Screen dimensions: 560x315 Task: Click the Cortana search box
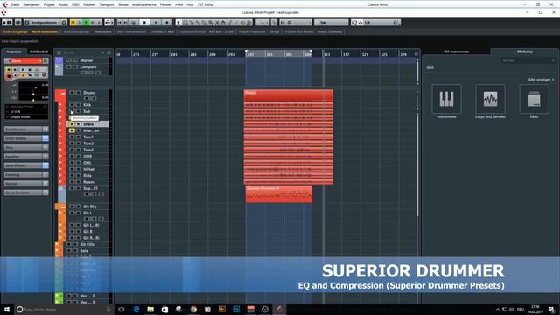pos(64,309)
